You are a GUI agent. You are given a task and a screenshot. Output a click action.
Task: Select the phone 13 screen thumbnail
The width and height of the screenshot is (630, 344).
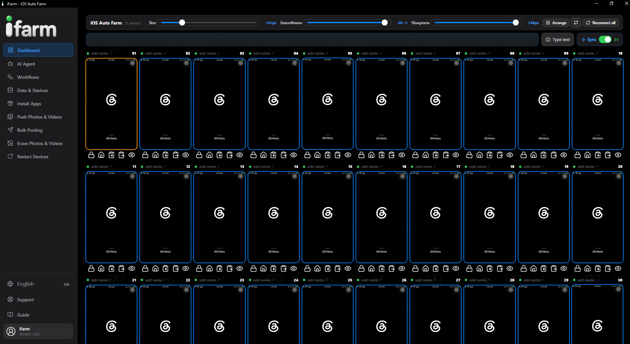pos(219,217)
